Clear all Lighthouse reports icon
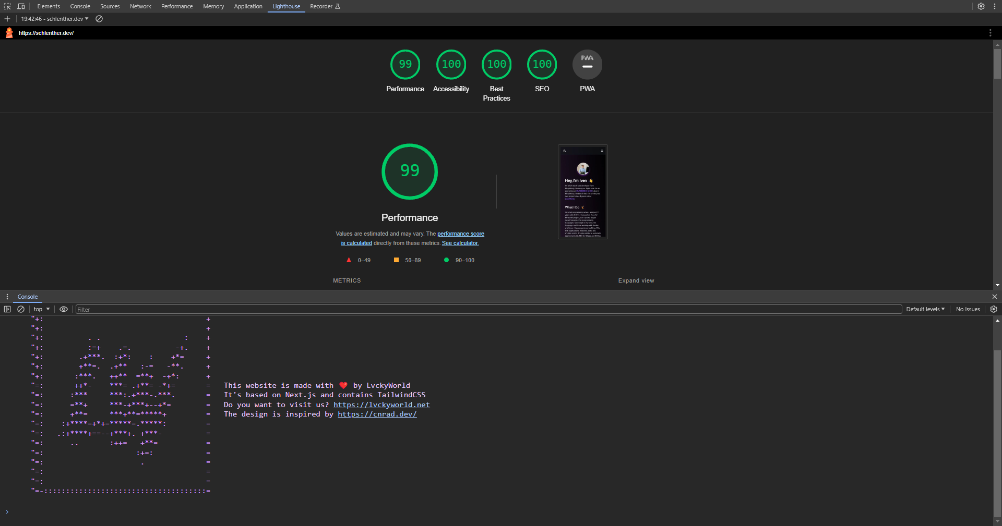This screenshot has height=526, width=1002. [99, 19]
